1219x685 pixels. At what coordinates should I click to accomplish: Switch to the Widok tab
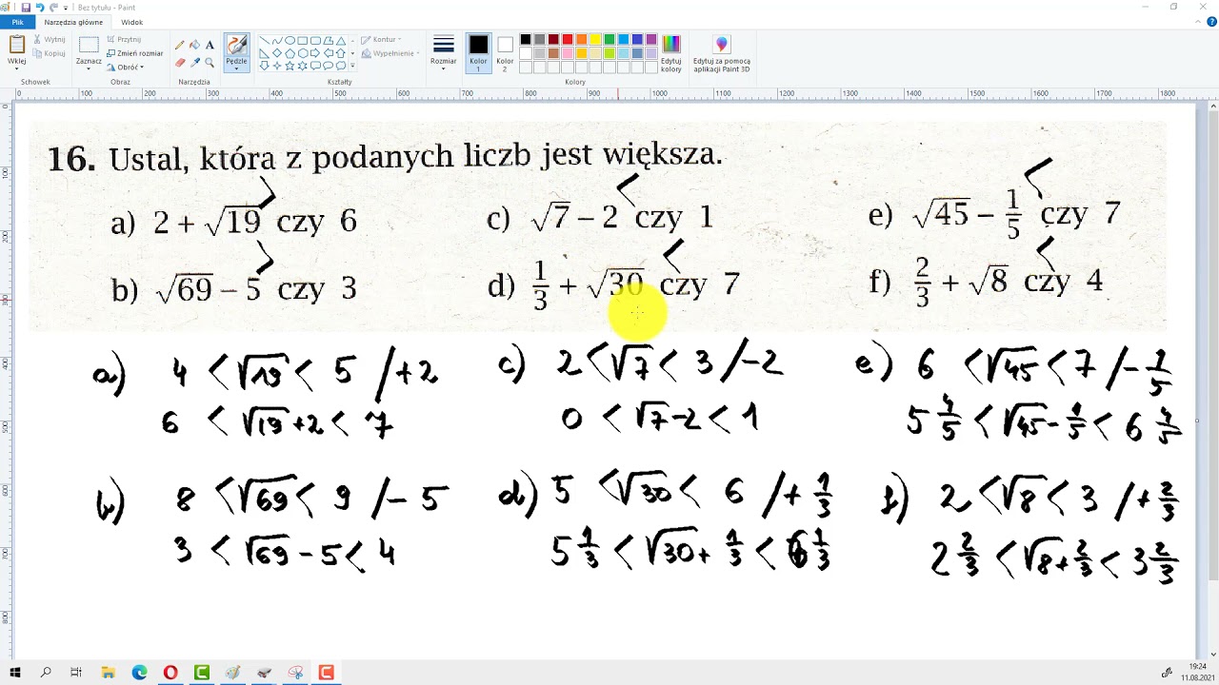point(132,22)
